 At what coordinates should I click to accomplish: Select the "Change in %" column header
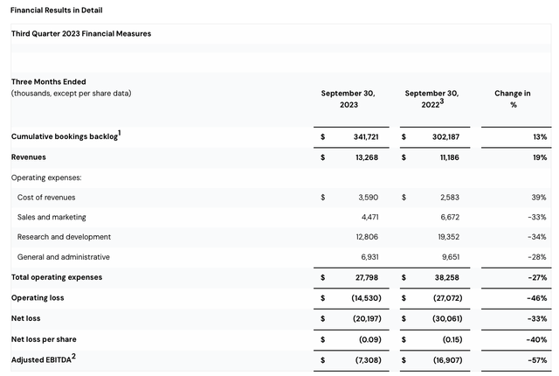point(512,99)
